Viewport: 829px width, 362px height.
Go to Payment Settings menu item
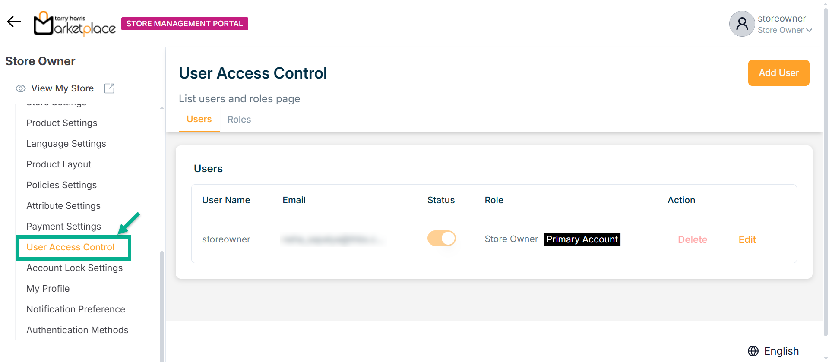(63, 227)
